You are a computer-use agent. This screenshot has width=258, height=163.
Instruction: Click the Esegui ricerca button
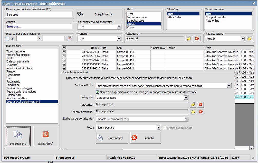click(99, 14)
